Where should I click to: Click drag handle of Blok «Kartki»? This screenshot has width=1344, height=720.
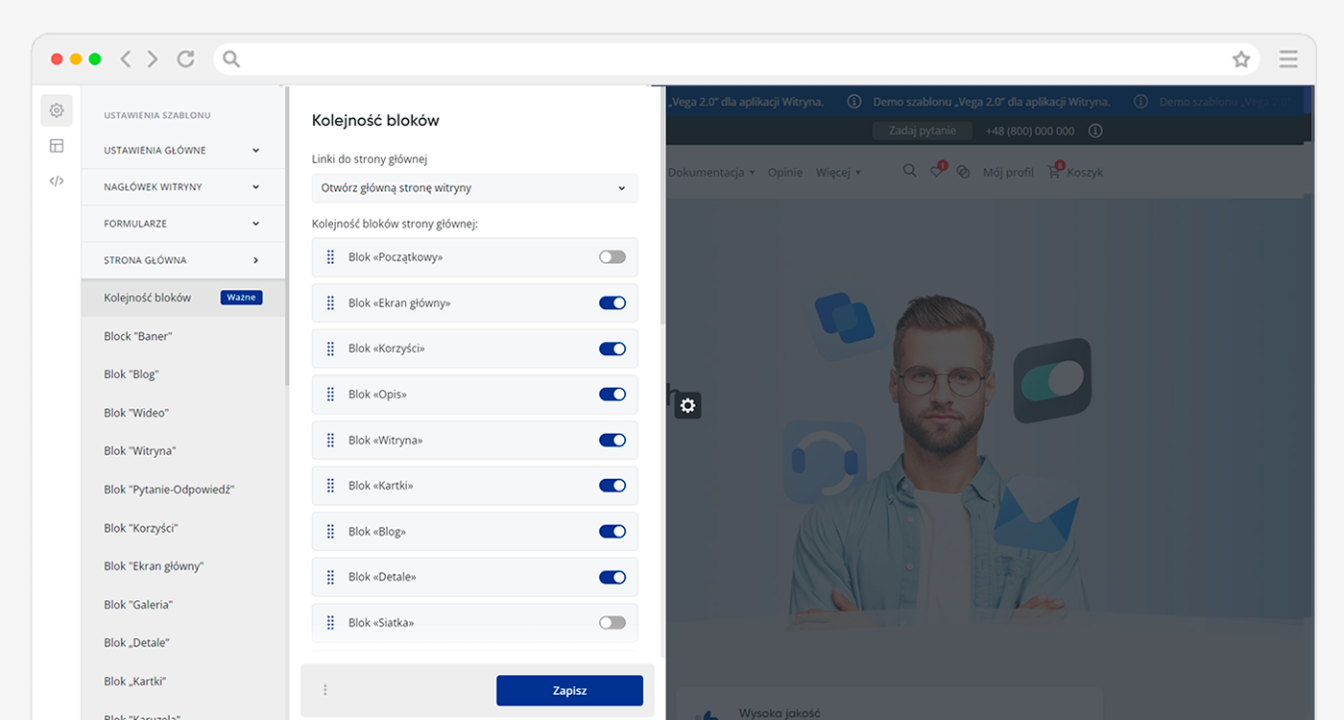330,485
